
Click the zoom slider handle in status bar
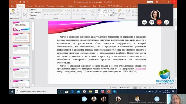[159, 88]
